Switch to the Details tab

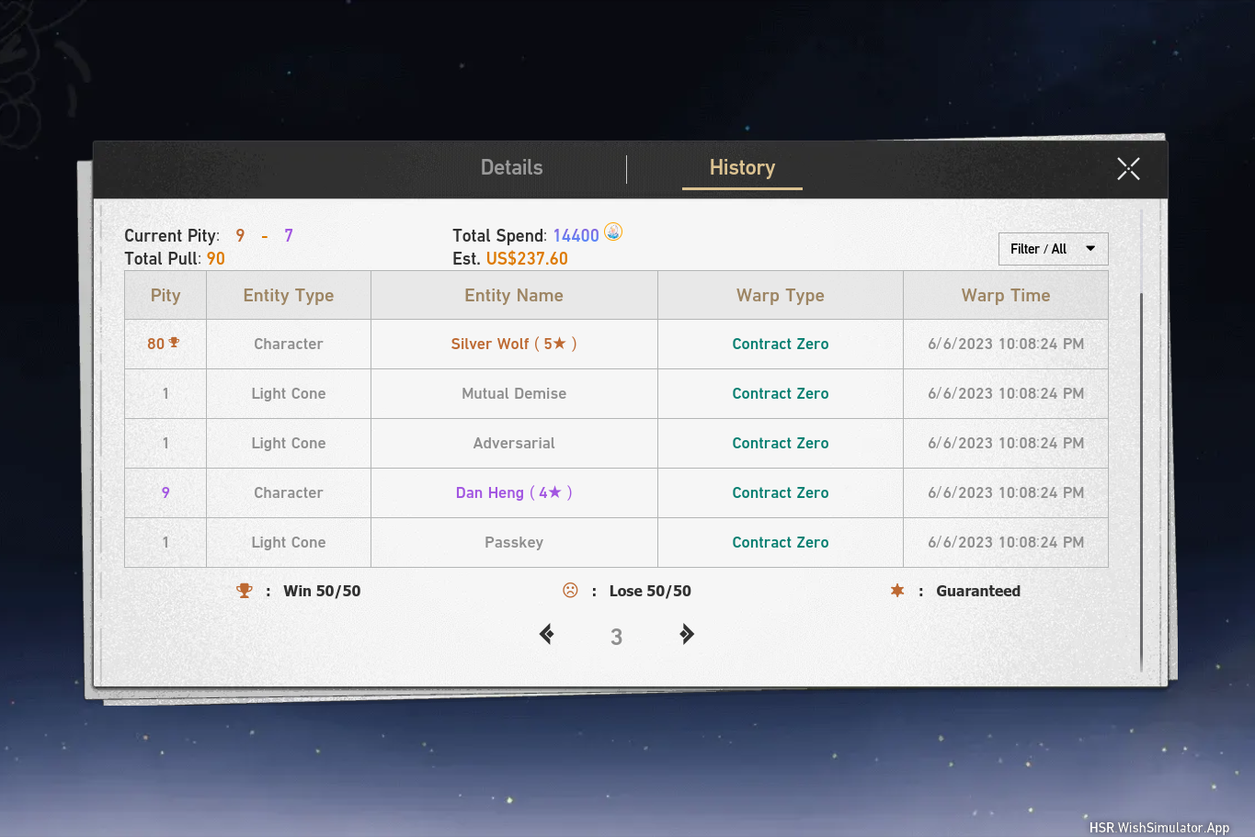(x=511, y=168)
